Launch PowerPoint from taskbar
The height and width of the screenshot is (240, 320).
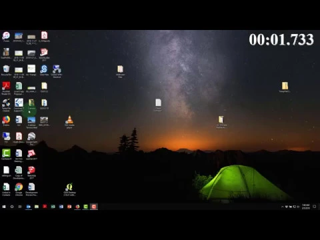pos(69,207)
